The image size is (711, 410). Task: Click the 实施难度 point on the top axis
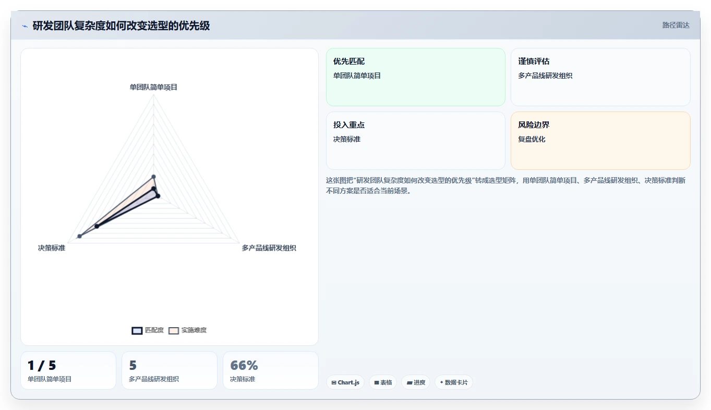154,177
